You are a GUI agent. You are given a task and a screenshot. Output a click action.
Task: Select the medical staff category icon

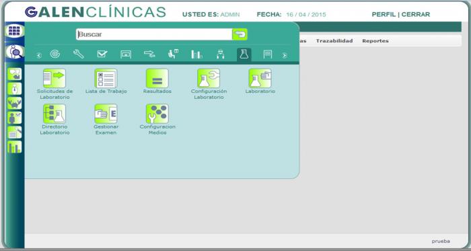[220, 55]
